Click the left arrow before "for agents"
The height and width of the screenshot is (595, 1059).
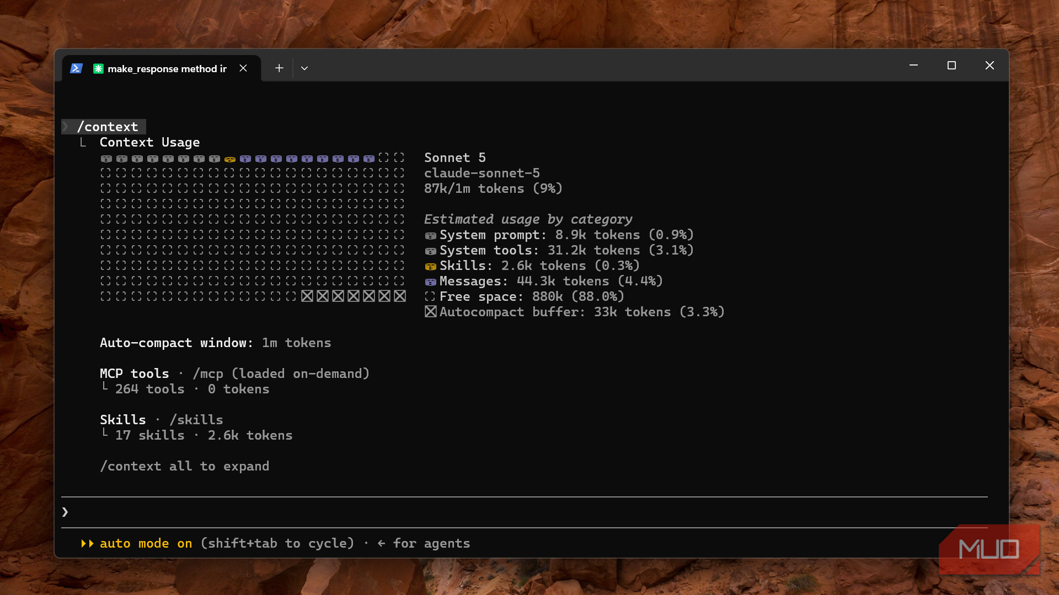coord(381,544)
